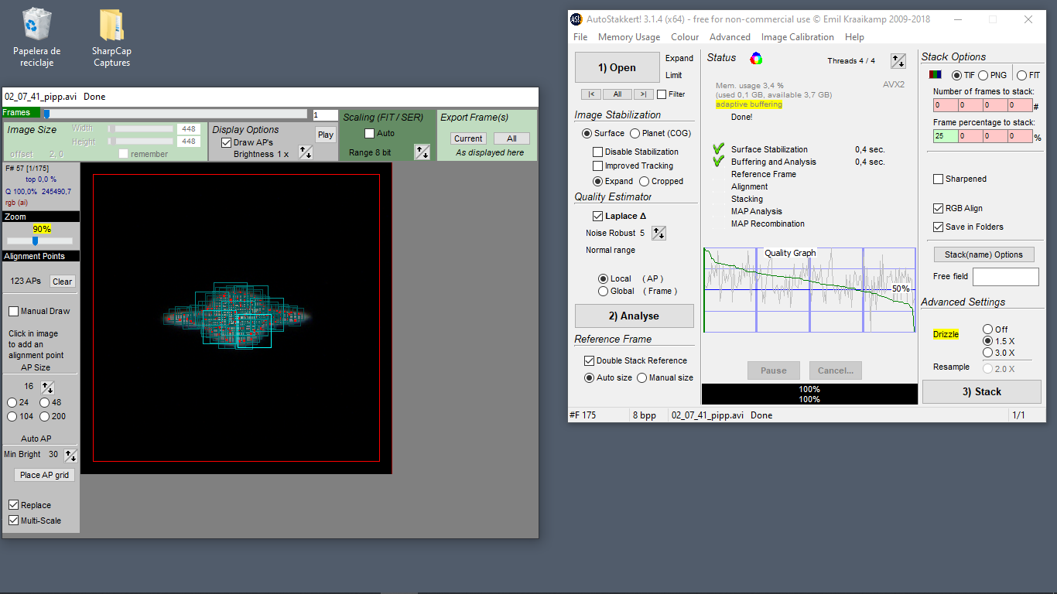Clear the alignment points
Image resolution: width=1057 pixels, height=594 pixels.
coord(62,282)
